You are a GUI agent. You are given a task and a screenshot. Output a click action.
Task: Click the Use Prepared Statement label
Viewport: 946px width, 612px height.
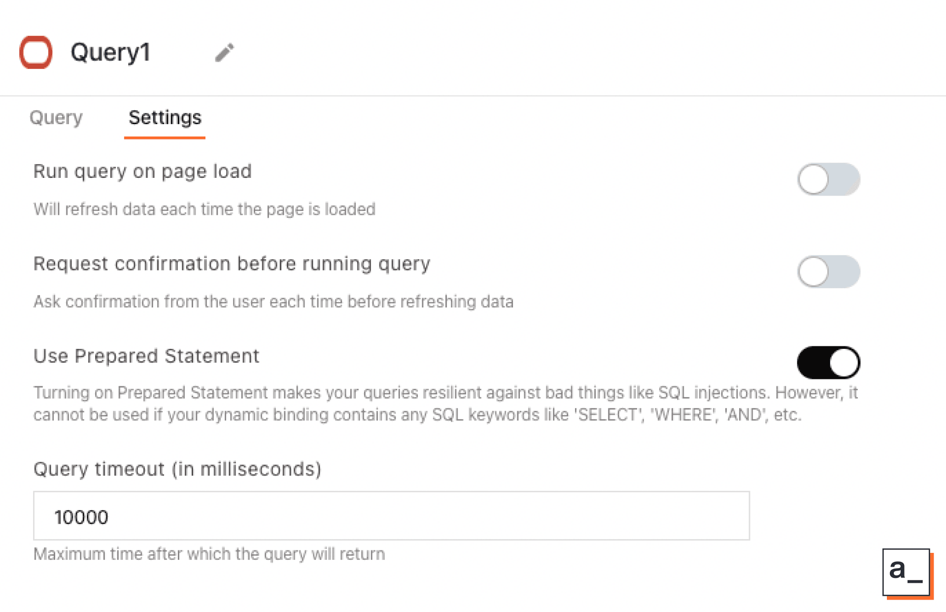pos(146,356)
